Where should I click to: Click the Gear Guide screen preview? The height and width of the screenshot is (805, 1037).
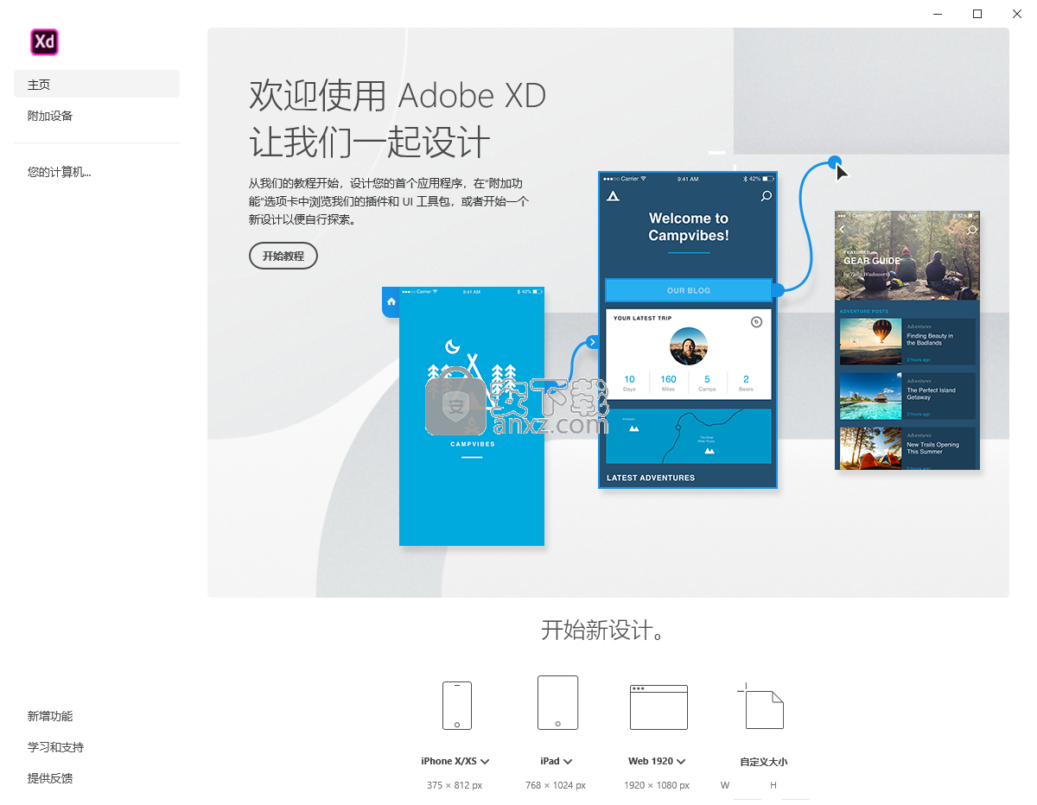tap(907, 340)
